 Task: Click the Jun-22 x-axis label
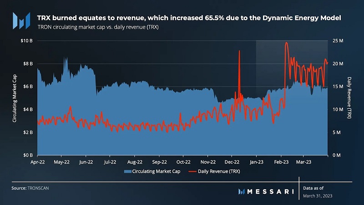tap(86, 161)
